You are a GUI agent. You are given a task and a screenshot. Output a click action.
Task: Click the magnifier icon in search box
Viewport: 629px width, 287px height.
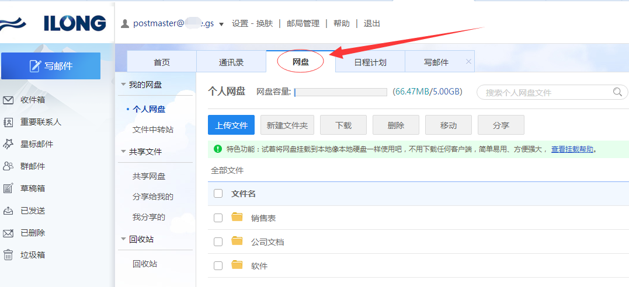[617, 92]
